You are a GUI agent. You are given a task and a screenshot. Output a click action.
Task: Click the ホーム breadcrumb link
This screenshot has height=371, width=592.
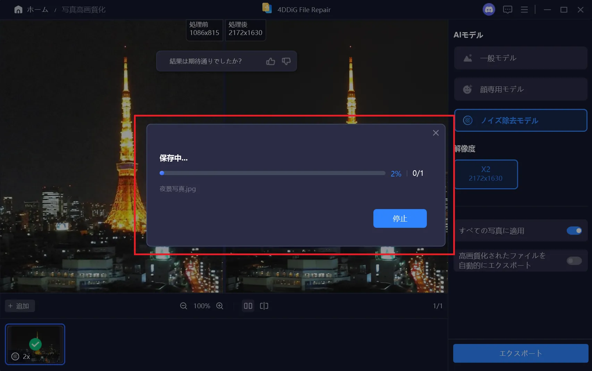37,10
